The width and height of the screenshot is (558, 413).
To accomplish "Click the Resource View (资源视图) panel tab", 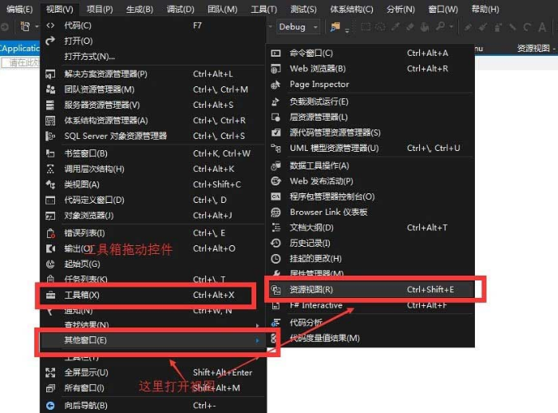I will point(533,48).
